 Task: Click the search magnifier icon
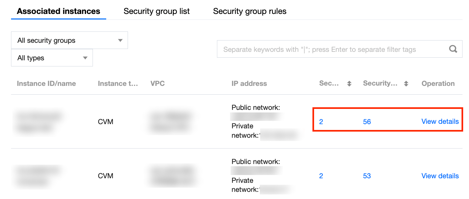pyautogui.click(x=453, y=49)
